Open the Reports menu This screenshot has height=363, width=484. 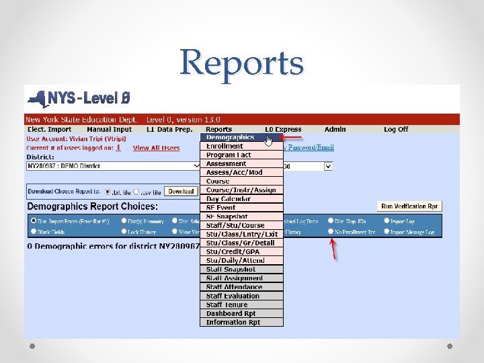219,129
